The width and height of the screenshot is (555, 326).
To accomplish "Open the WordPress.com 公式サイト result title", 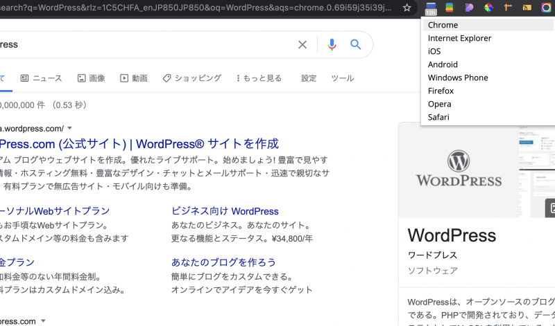I will point(139,144).
